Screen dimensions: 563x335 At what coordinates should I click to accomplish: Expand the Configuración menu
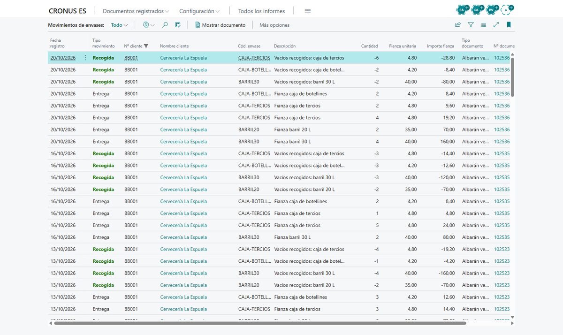(x=200, y=11)
